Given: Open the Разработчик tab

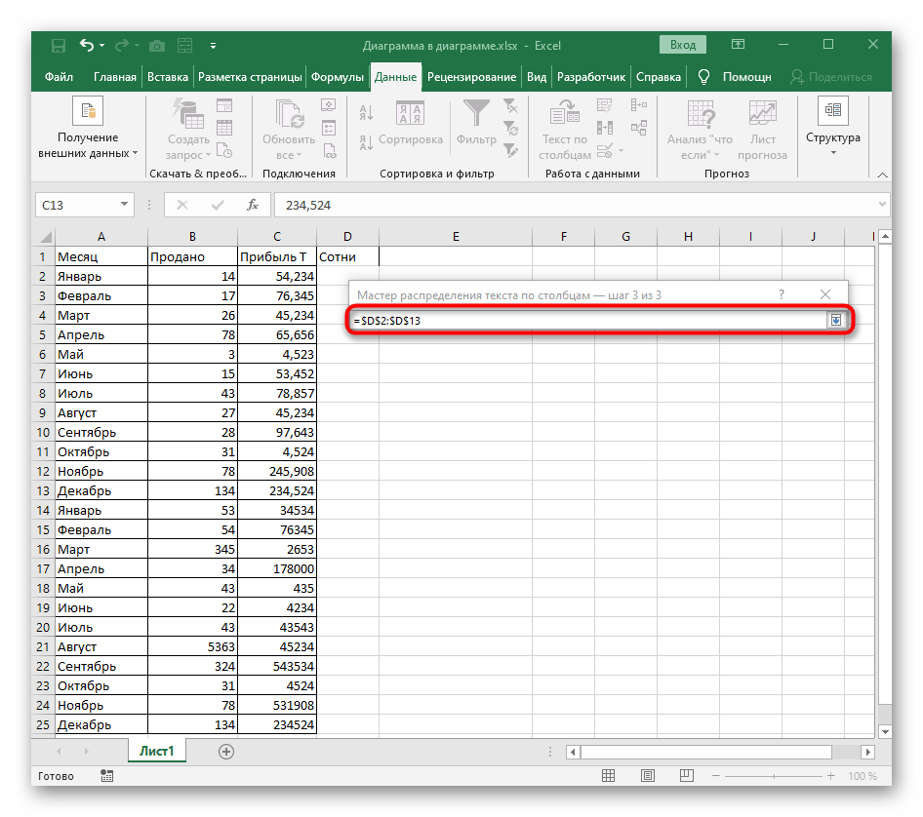Looking at the screenshot, I should click(x=591, y=77).
